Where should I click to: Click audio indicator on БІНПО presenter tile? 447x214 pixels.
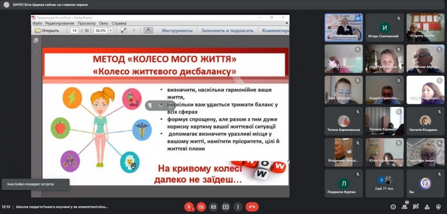tap(358, 18)
